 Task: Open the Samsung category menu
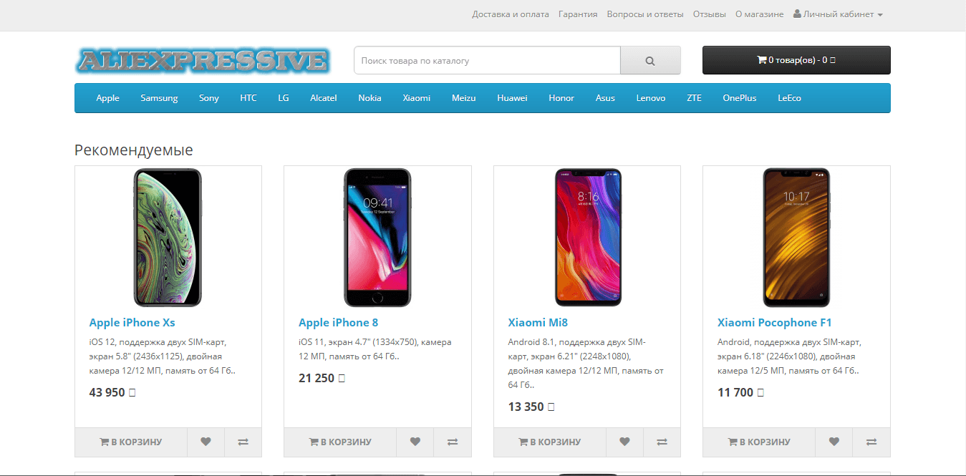pyautogui.click(x=159, y=98)
